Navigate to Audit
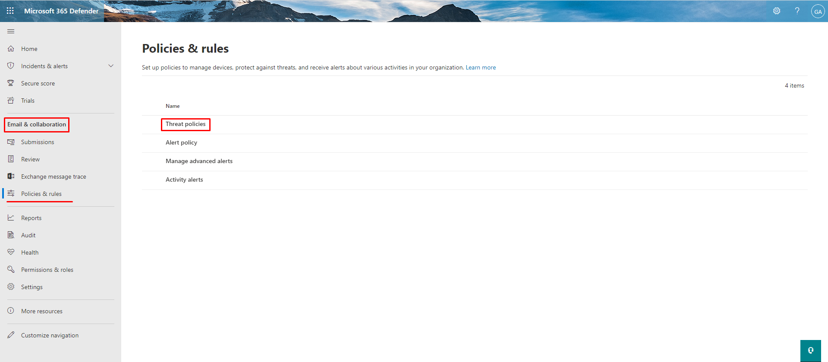The width and height of the screenshot is (828, 362). 28,235
